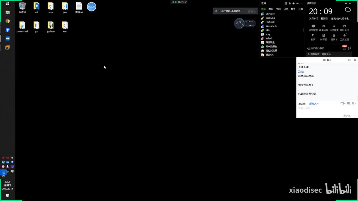Image resolution: width=358 pixels, height=201 pixels.
Task: Open 桌面整理 desktop organizer tool
Action: (x=313, y=28)
